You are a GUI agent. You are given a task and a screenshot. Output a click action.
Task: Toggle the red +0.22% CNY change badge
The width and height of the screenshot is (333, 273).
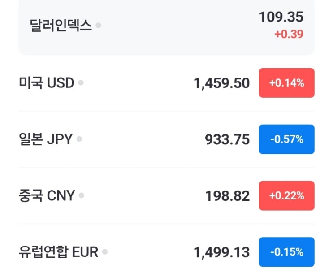coord(286,196)
